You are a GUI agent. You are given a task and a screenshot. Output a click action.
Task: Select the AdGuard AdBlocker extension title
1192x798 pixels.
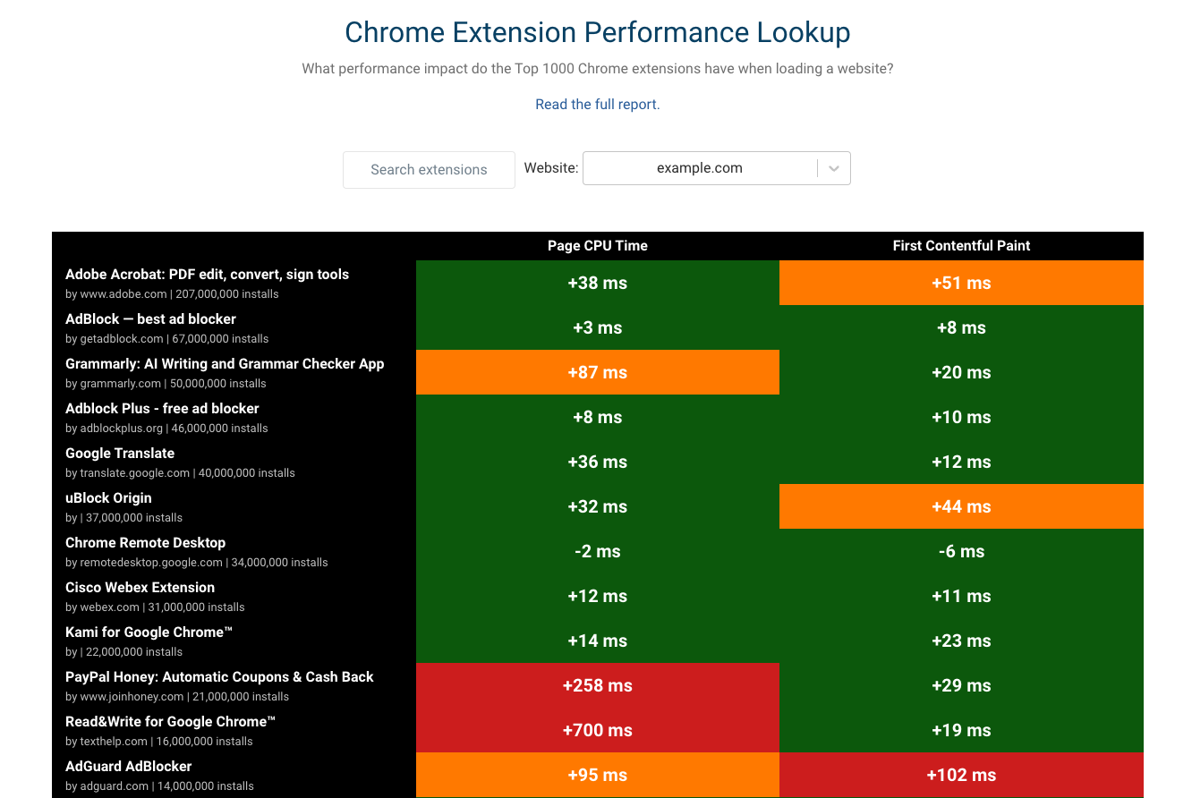pos(128,767)
